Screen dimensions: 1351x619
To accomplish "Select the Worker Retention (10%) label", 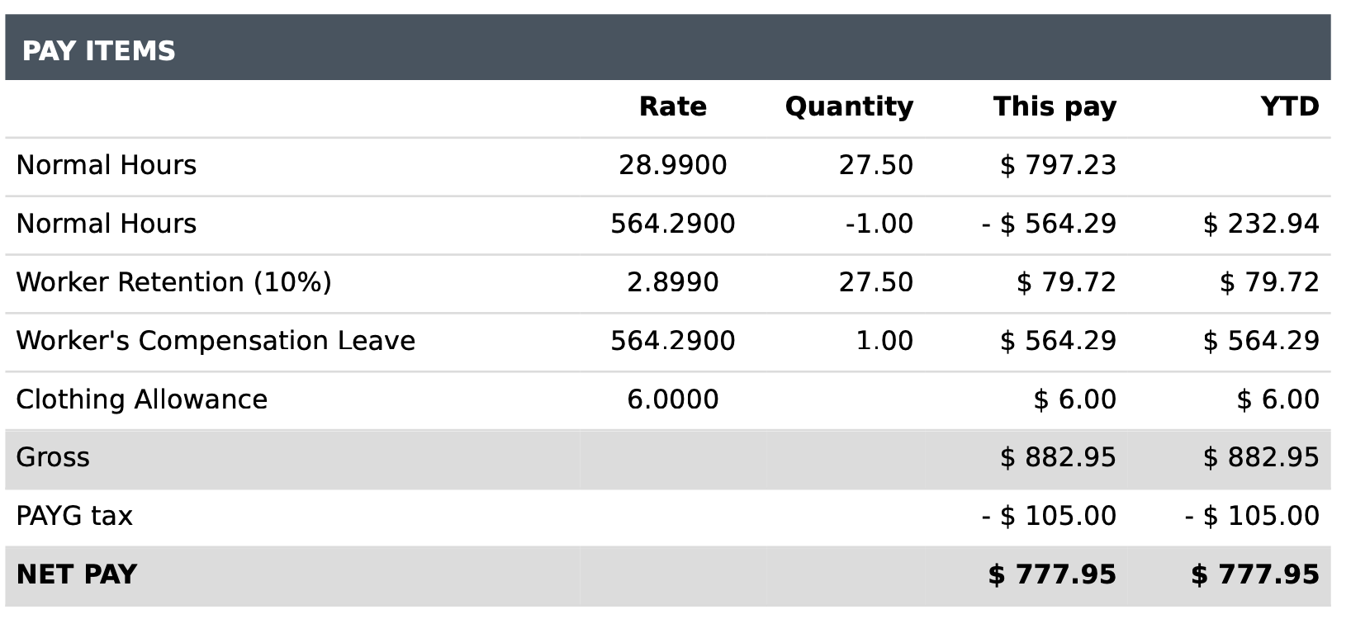I will [173, 282].
